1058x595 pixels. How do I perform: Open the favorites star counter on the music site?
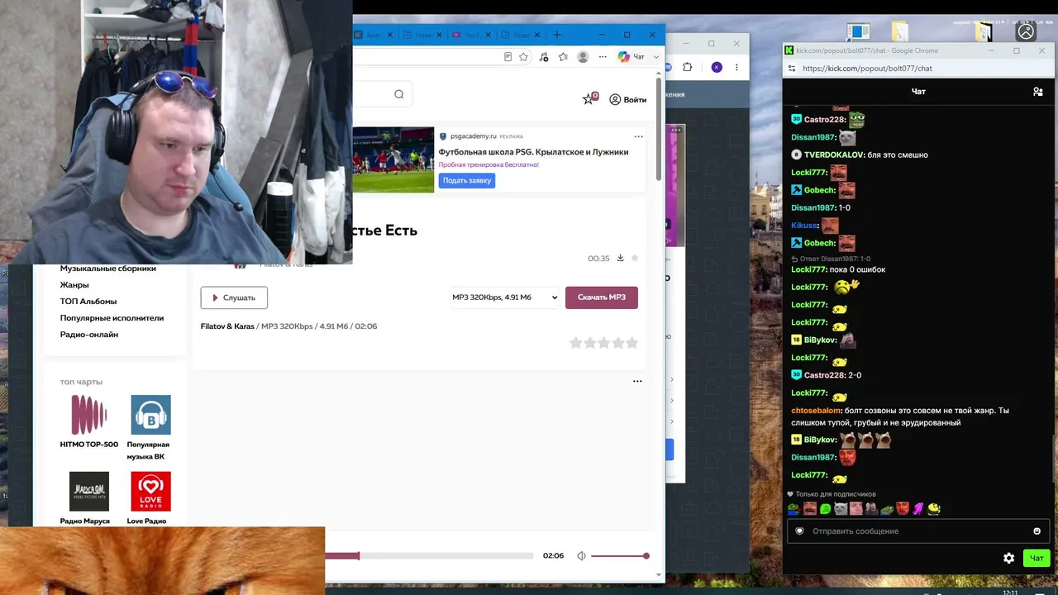coord(589,98)
